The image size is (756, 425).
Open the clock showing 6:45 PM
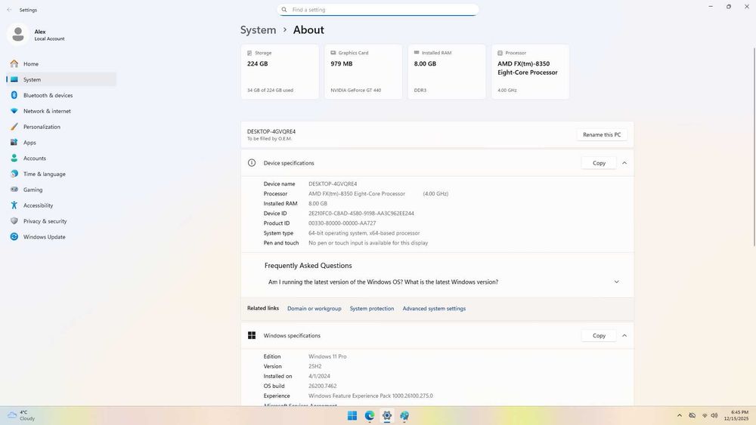pyautogui.click(x=736, y=415)
